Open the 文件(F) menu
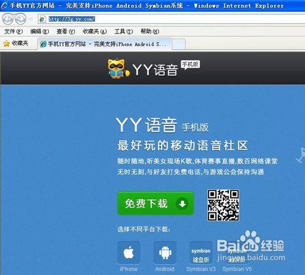Image resolution: width=305 pixels, height=275 pixels. 13,32
